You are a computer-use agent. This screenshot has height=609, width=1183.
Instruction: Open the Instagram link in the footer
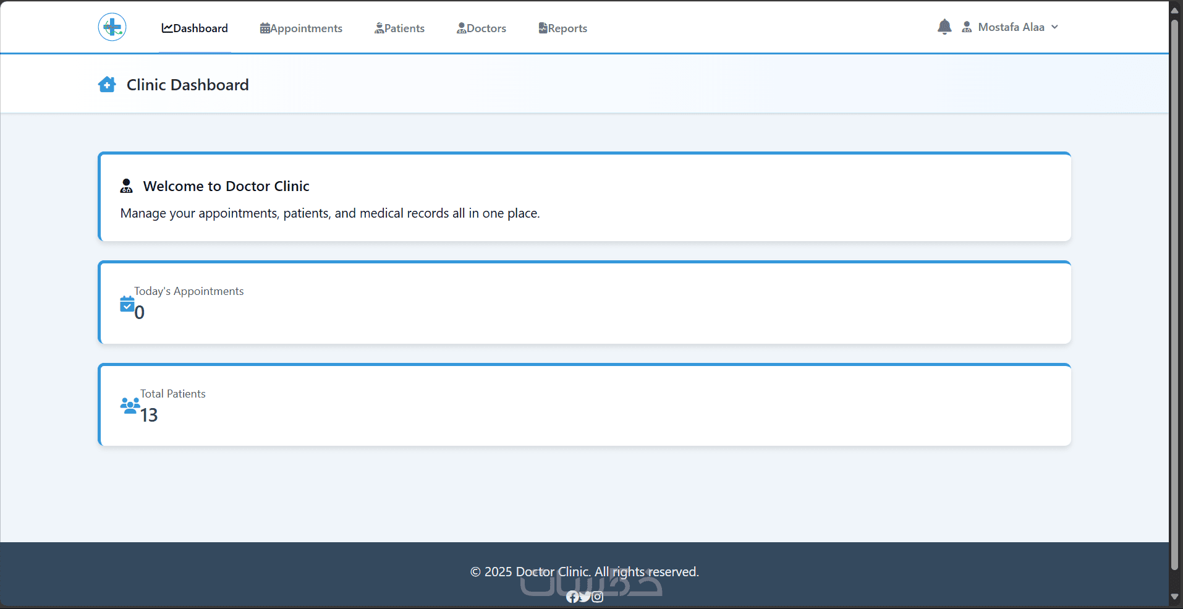pos(597,597)
